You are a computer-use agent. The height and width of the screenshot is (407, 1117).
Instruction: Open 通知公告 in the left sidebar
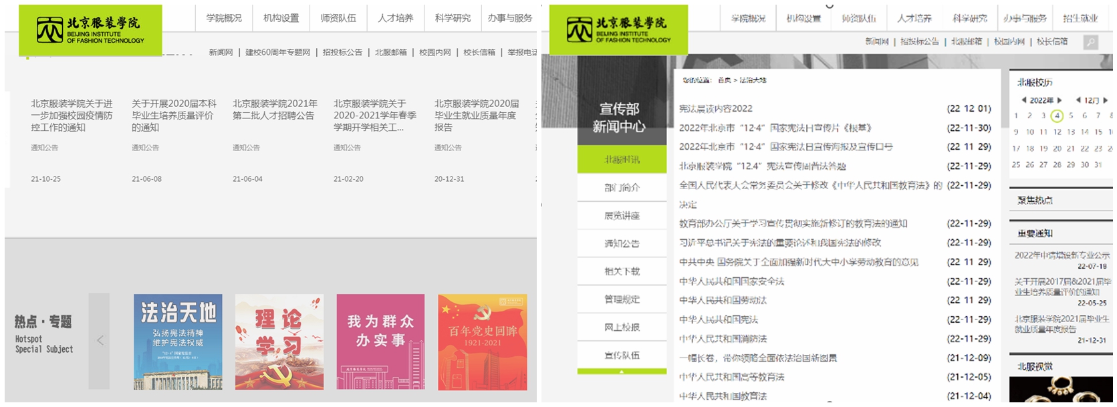622,243
